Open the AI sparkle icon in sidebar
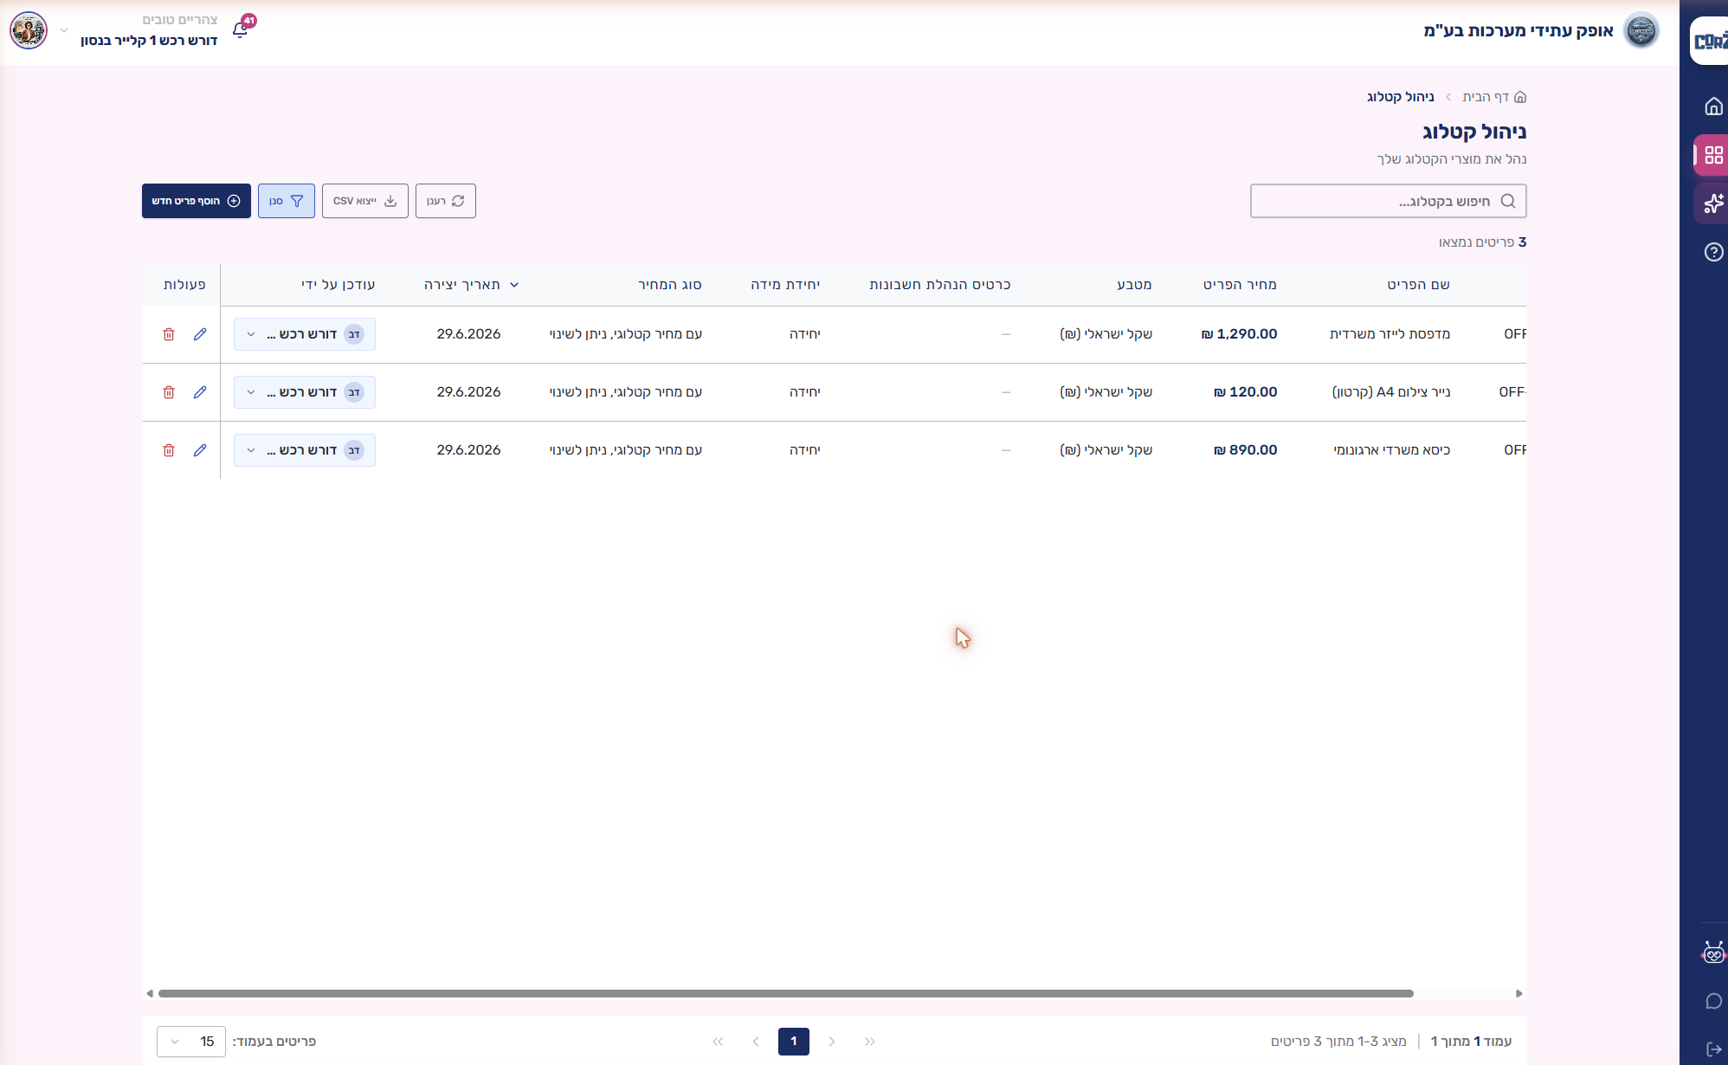The height and width of the screenshot is (1065, 1728). (x=1713, y=203)
